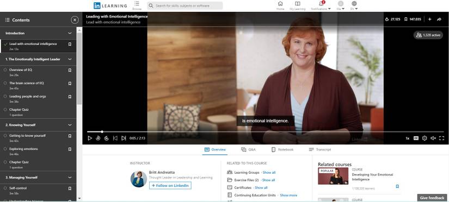Screen dimensions: 449x202
Task: Toggle closed captions CC
Action: point(416,138)
